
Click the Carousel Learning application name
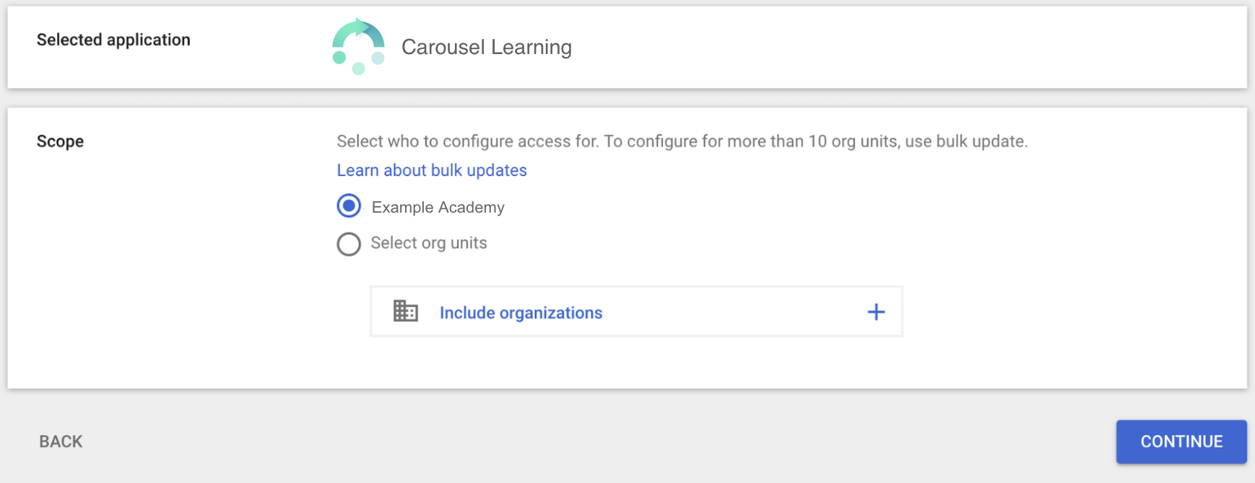click(486, 48)
